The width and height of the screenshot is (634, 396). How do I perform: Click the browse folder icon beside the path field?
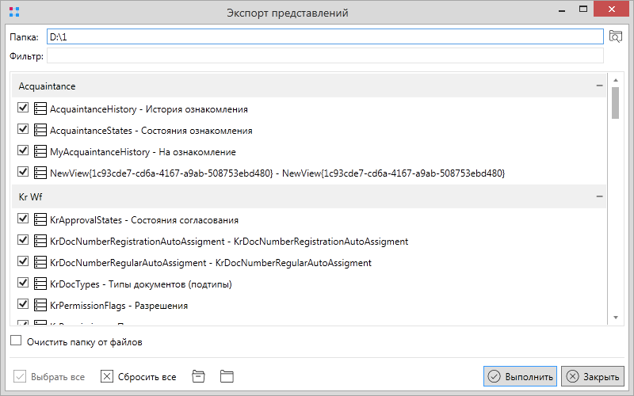pos(616,36)
